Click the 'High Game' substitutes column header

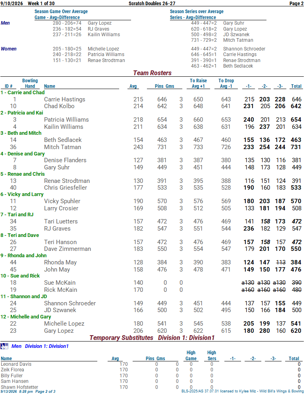pyautogui.click(x=191, y=355)
